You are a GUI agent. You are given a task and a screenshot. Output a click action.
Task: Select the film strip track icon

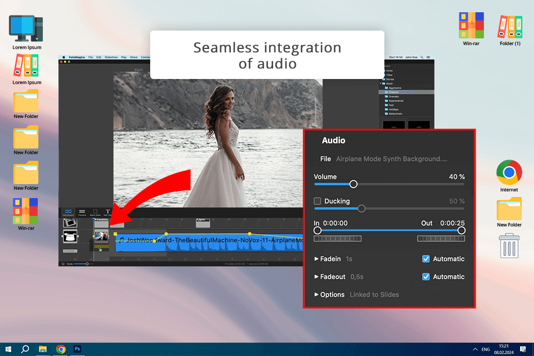point(70,222)
